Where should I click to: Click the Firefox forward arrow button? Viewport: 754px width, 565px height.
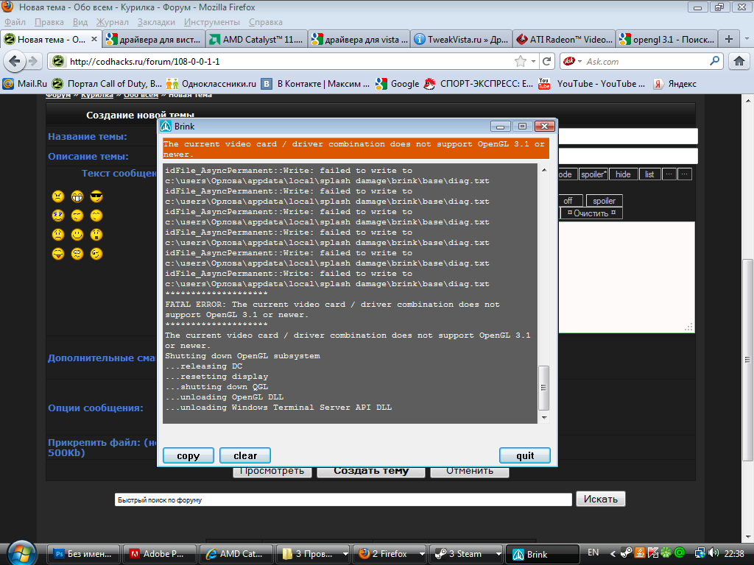[x=33, y=61]
